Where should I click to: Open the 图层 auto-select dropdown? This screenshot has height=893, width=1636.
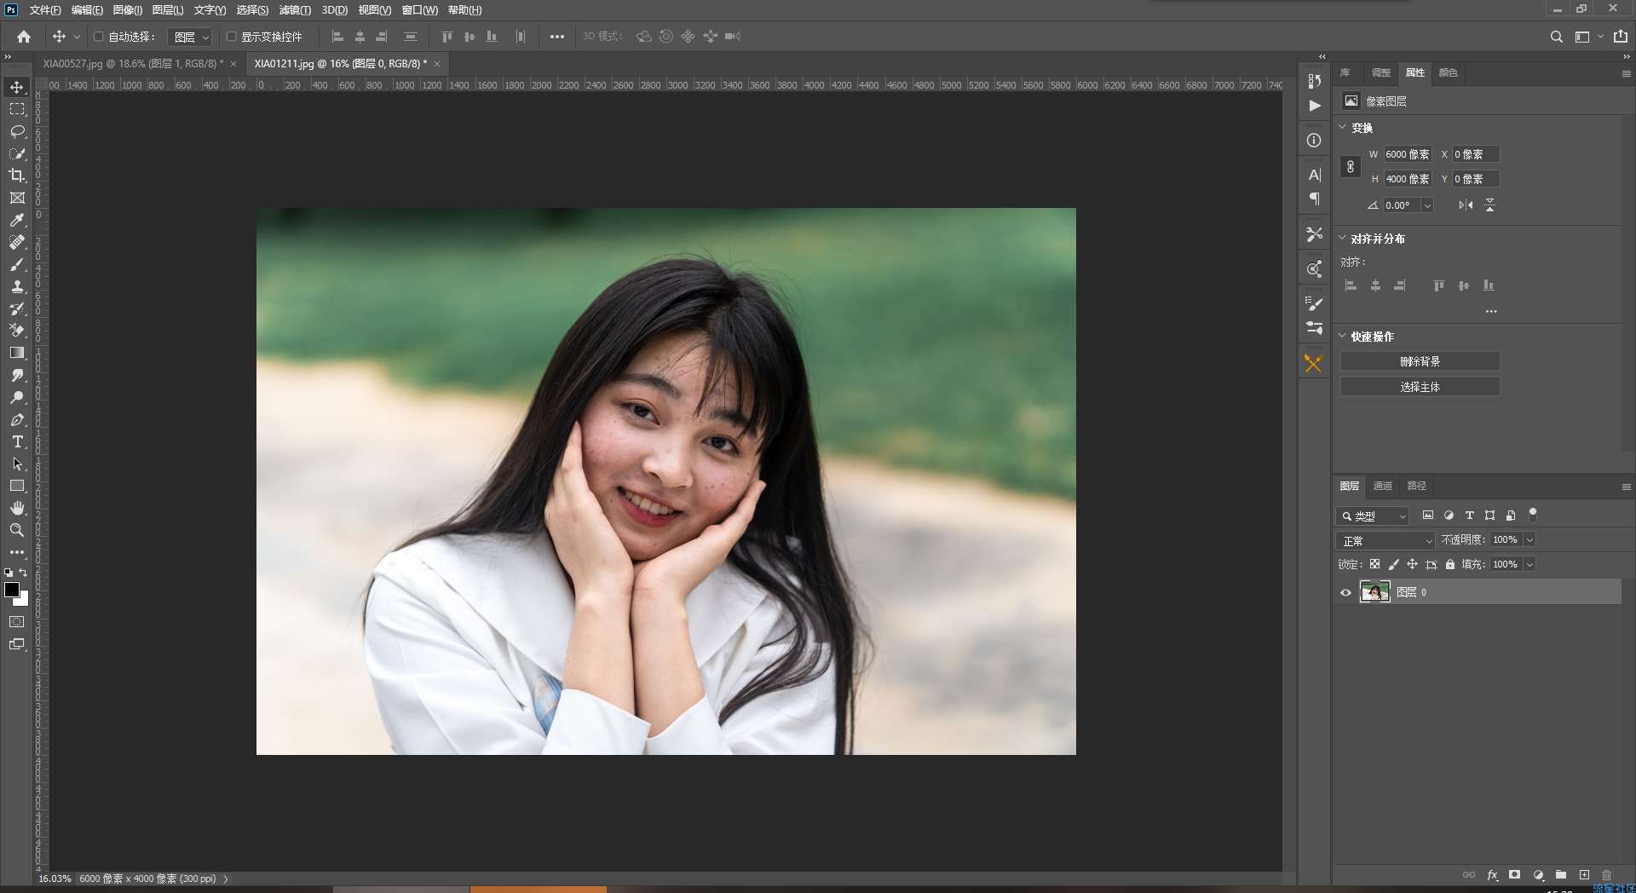click(189, 37)
